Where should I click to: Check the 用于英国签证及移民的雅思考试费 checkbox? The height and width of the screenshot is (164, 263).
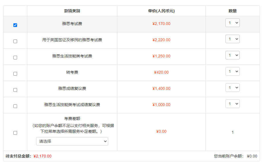click(15, 41)
